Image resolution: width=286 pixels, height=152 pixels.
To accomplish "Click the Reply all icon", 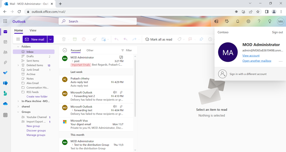I will pyautogui.click(x=125, y=39).
